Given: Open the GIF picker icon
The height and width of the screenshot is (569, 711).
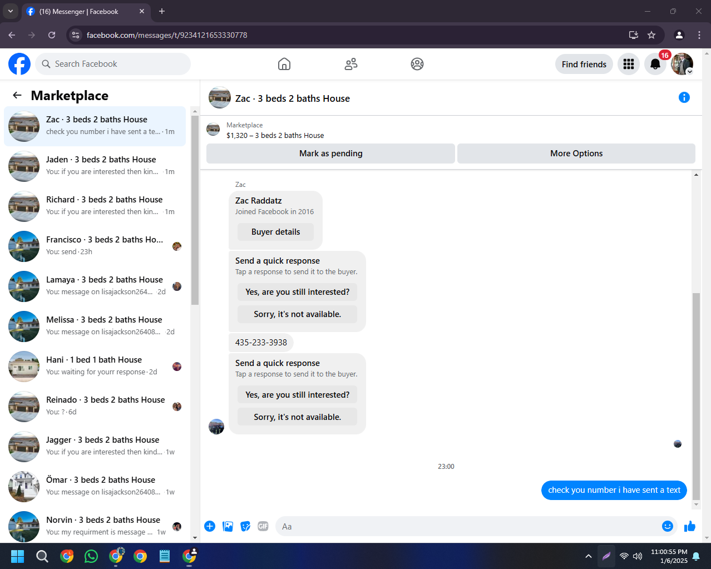Looking at the screenshot, I should 263,526.
